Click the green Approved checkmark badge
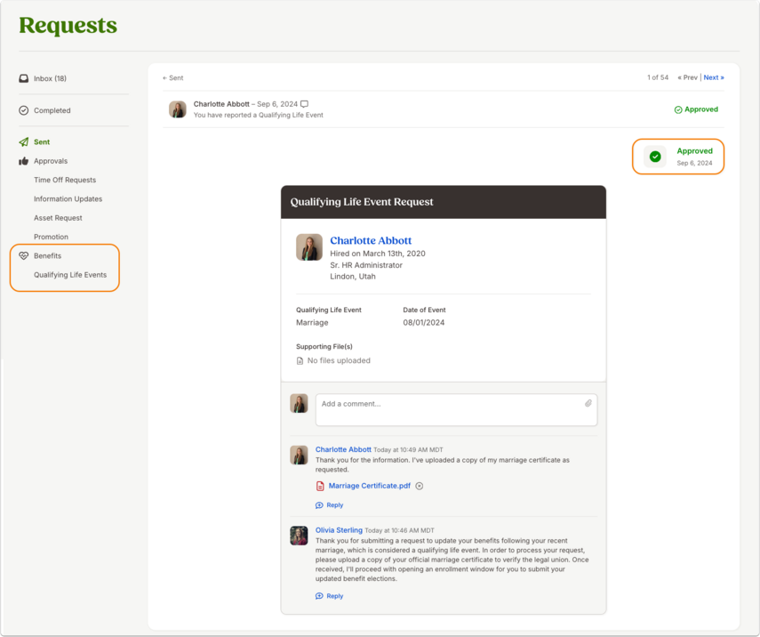The width and height of the screenshot is (760, 637). coord(655,157)
